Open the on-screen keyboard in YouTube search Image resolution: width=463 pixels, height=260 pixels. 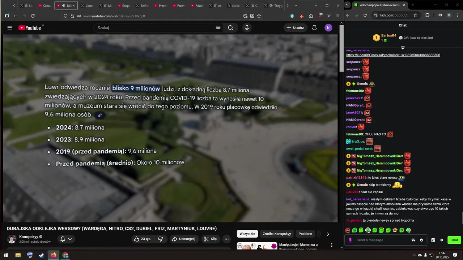(x=218, y=28)
